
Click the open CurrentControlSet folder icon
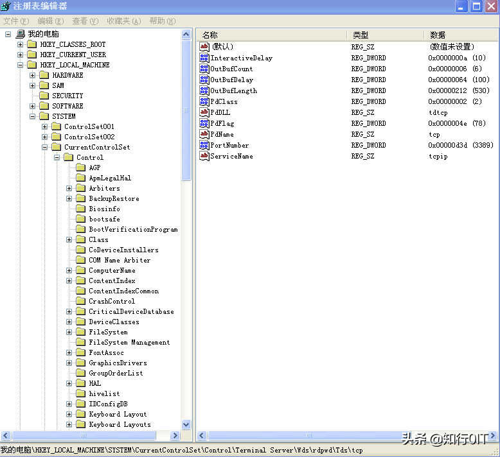click(57, 147)
